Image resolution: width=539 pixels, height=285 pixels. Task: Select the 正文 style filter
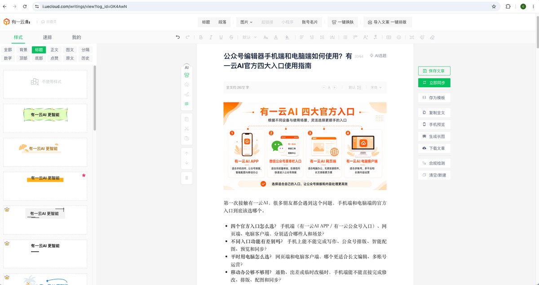[x=54, y=50]
